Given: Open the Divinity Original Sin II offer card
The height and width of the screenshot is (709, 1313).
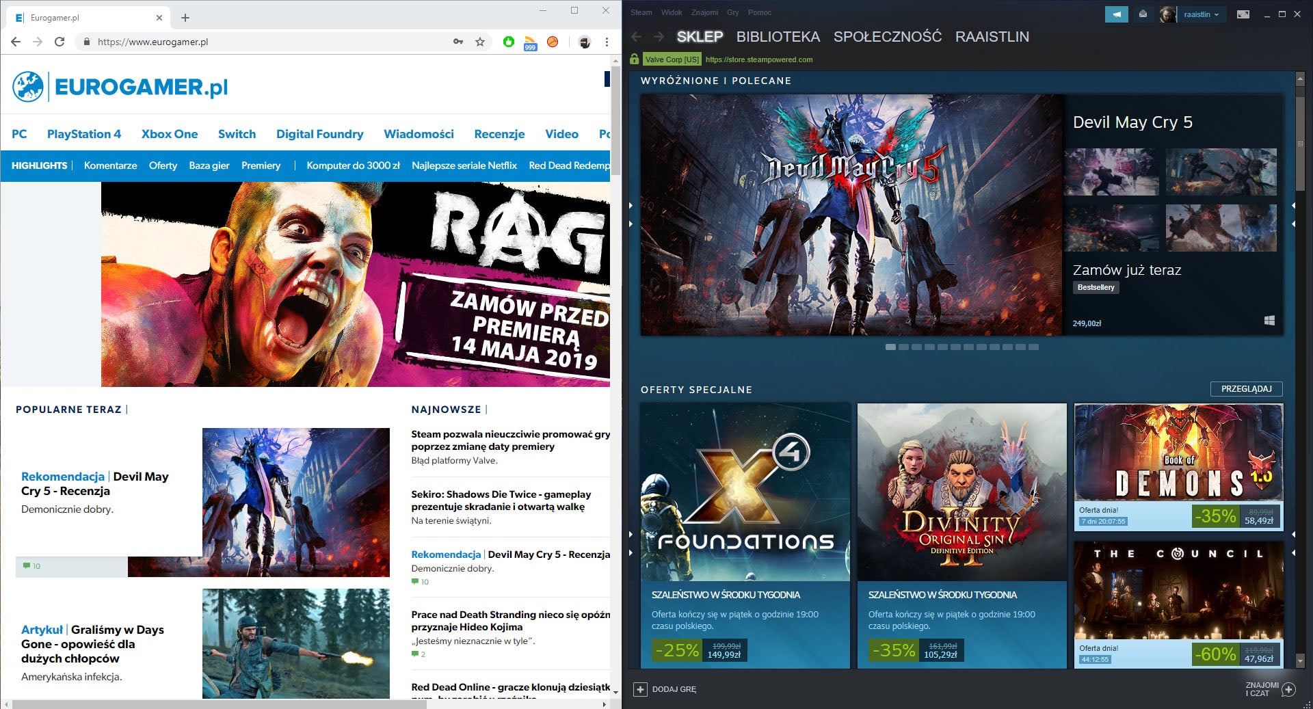Looking at the screenshot, I should point(961,535).
